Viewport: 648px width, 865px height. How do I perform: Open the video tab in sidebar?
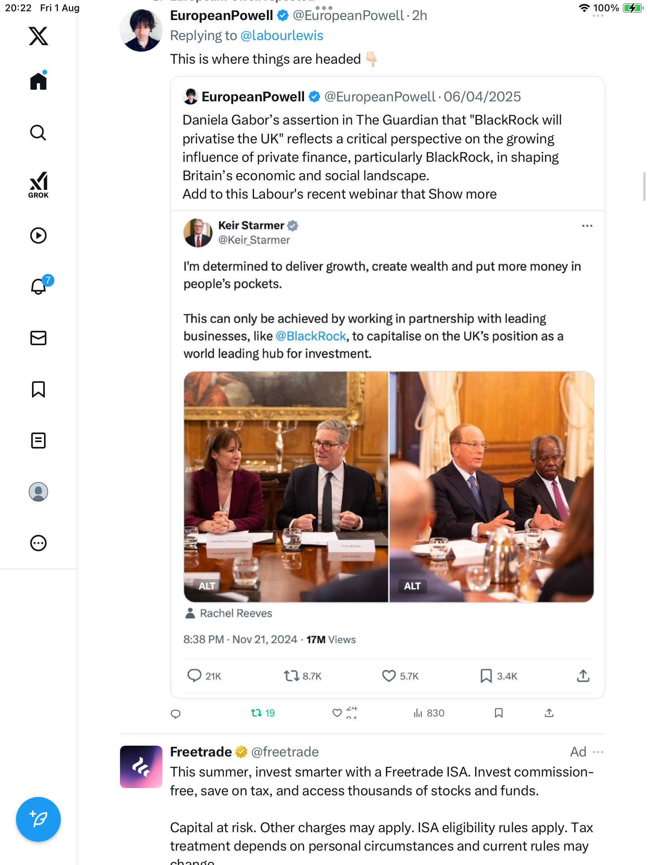[38, 235]
